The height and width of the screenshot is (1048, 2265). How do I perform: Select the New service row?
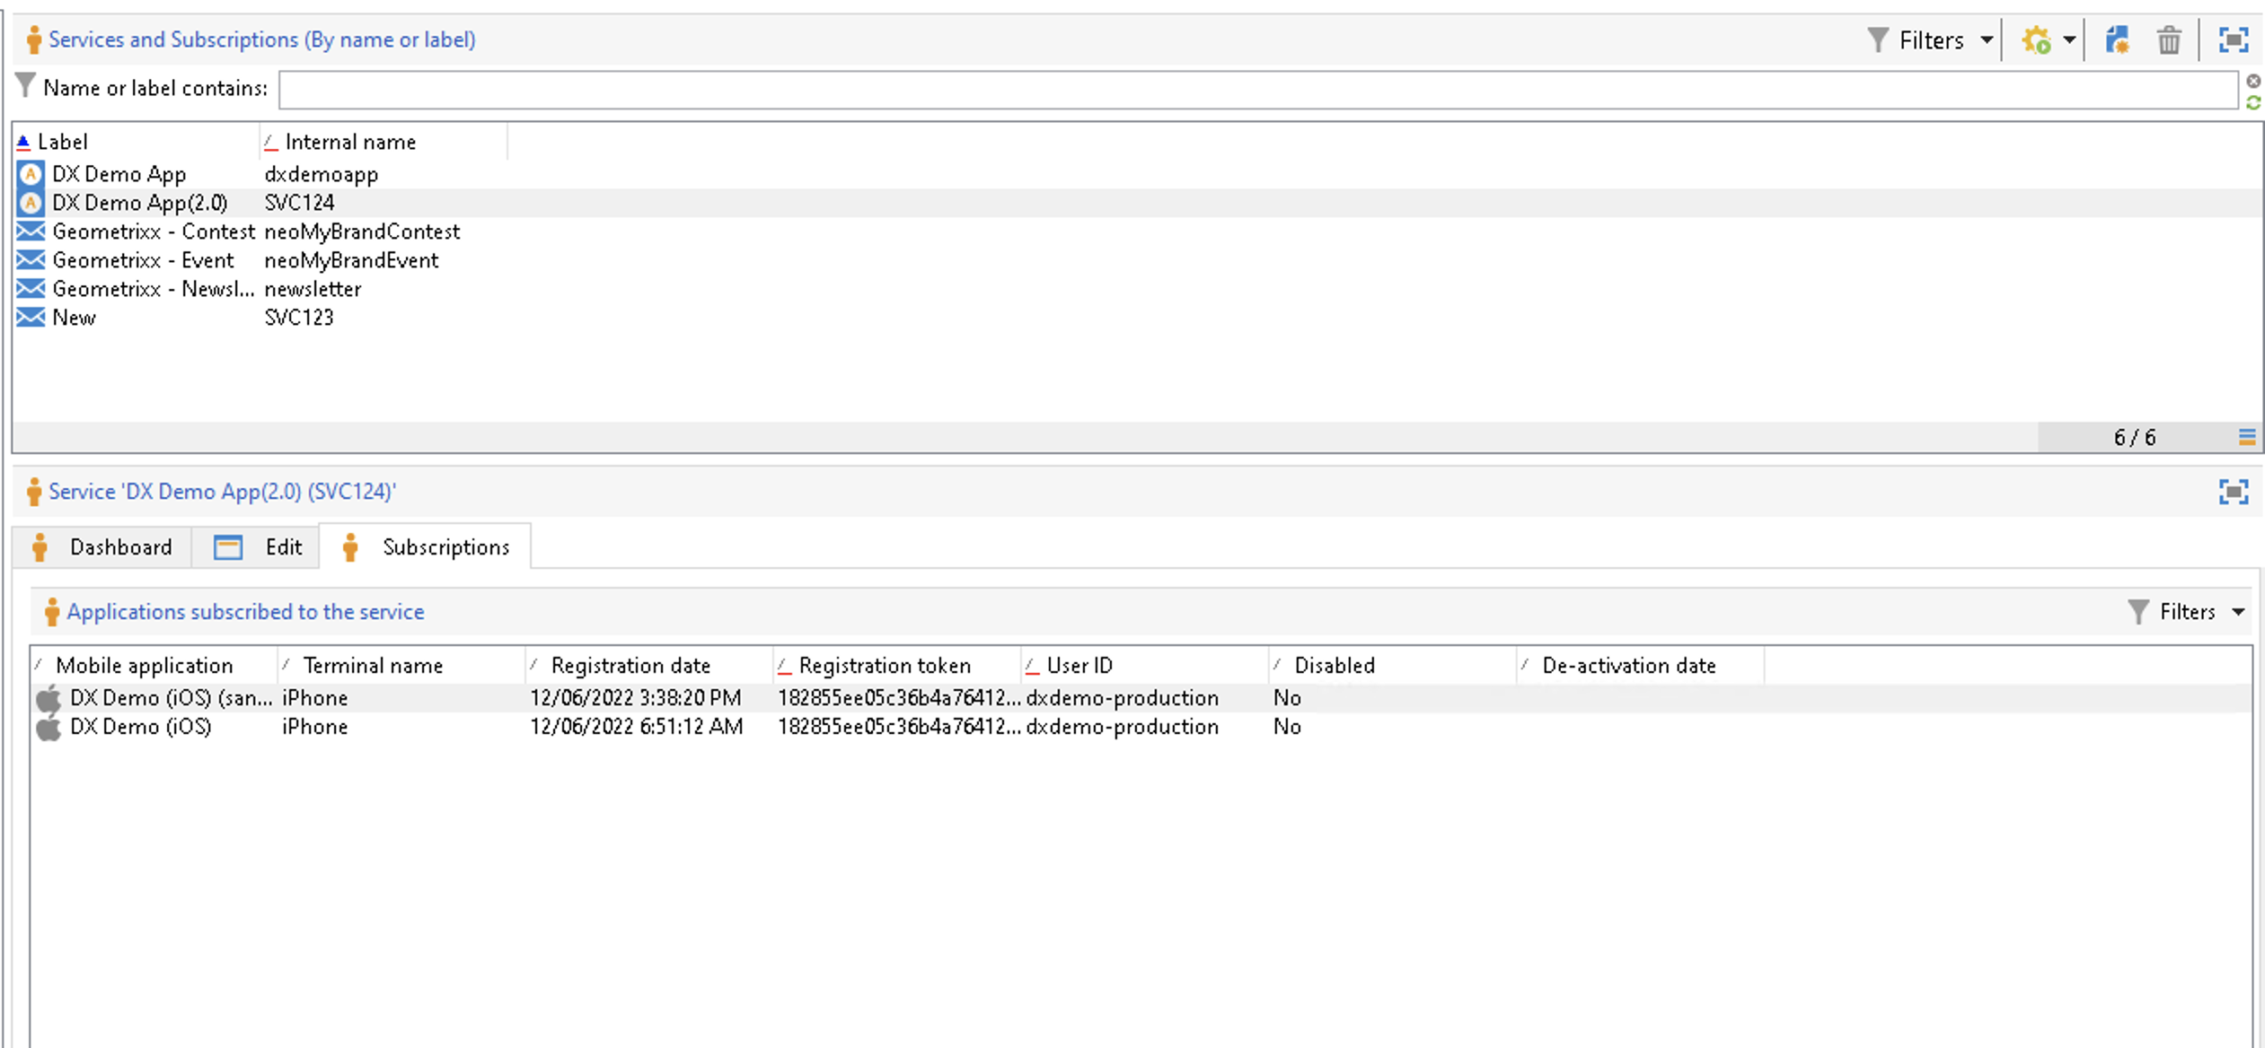click(x=1138, y=318)
